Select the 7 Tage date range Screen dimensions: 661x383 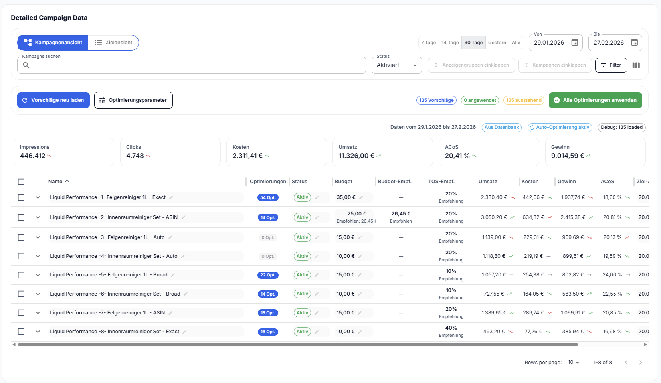[428, 43]
